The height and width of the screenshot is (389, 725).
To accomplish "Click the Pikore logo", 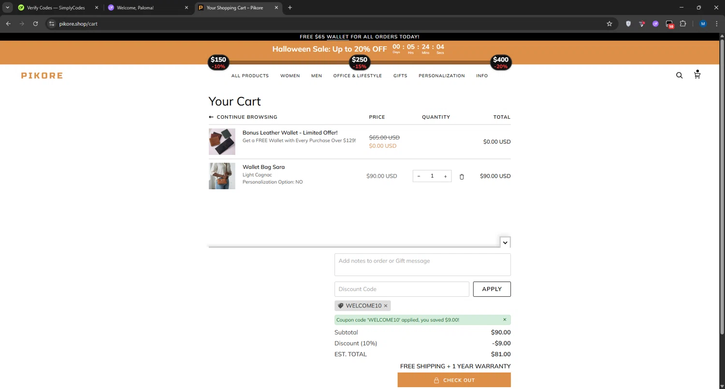I will tap(42, 75).
